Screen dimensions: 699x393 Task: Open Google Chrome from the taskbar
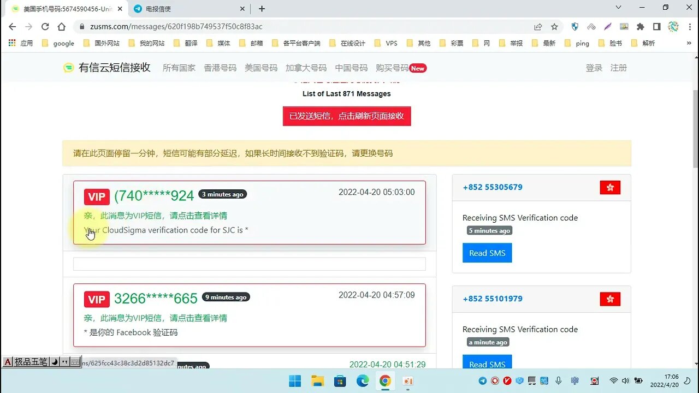click(385, 381)
